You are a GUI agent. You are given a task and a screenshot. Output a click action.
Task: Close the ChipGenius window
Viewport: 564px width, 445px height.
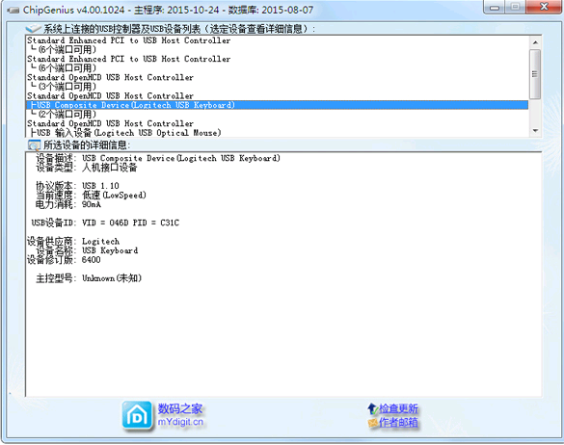[544, 7]
